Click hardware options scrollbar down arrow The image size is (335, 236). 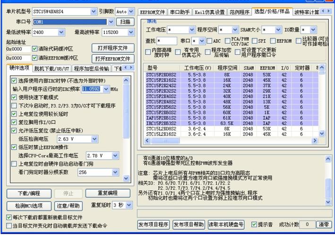pos(126,178)
